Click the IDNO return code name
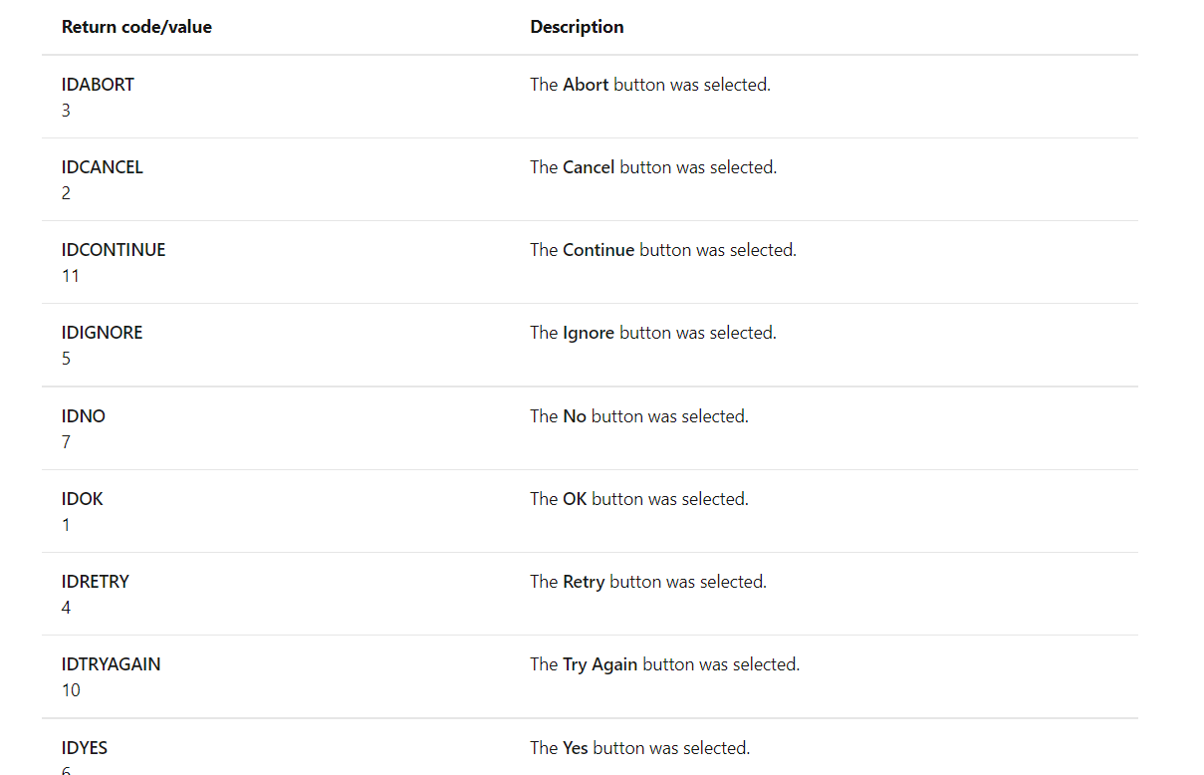 tap(83, 416)
